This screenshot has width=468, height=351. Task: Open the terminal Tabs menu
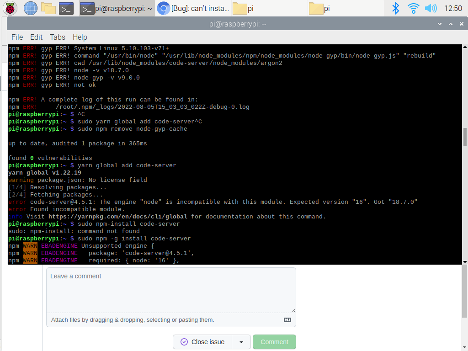pos(57,37)
